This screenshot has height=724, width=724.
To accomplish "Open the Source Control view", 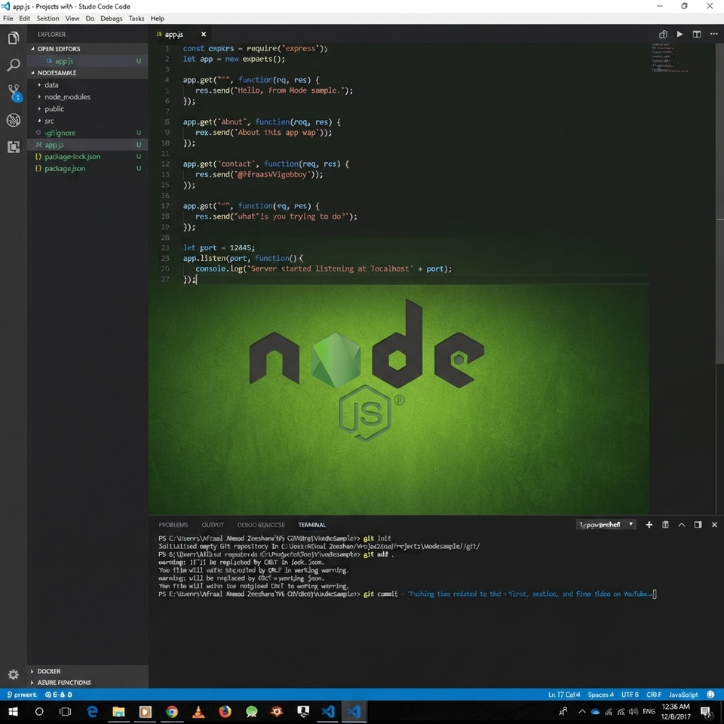I will pos(14,92).
